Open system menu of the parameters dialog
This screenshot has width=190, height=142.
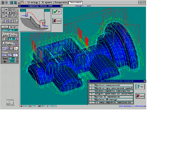pyautogui.click(x=19, y=6)
